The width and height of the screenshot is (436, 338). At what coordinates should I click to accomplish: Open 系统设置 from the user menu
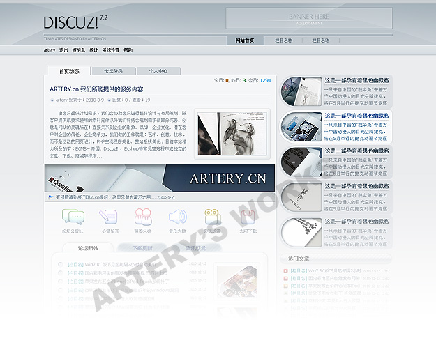[x=111, y=50]
